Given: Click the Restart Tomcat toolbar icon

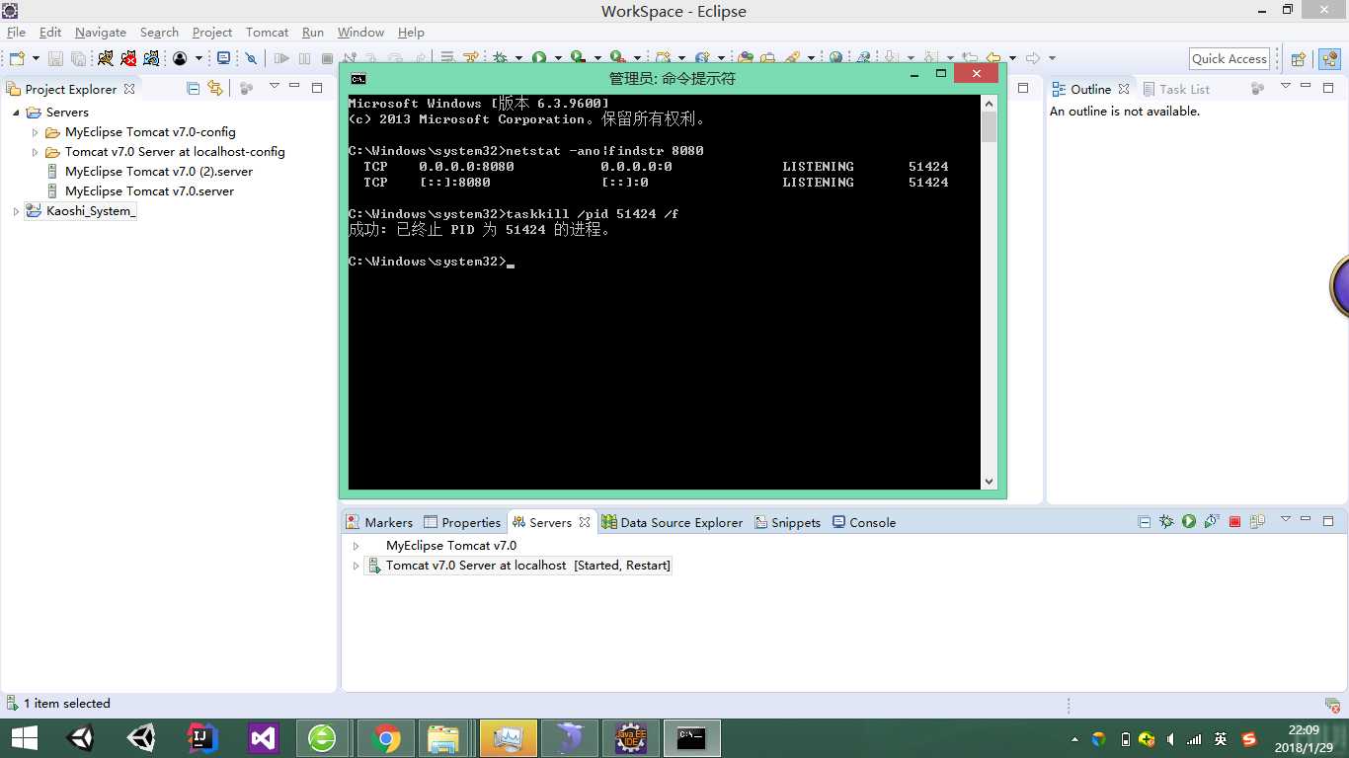Looking at the screenshot, I should tap(151, 58).
